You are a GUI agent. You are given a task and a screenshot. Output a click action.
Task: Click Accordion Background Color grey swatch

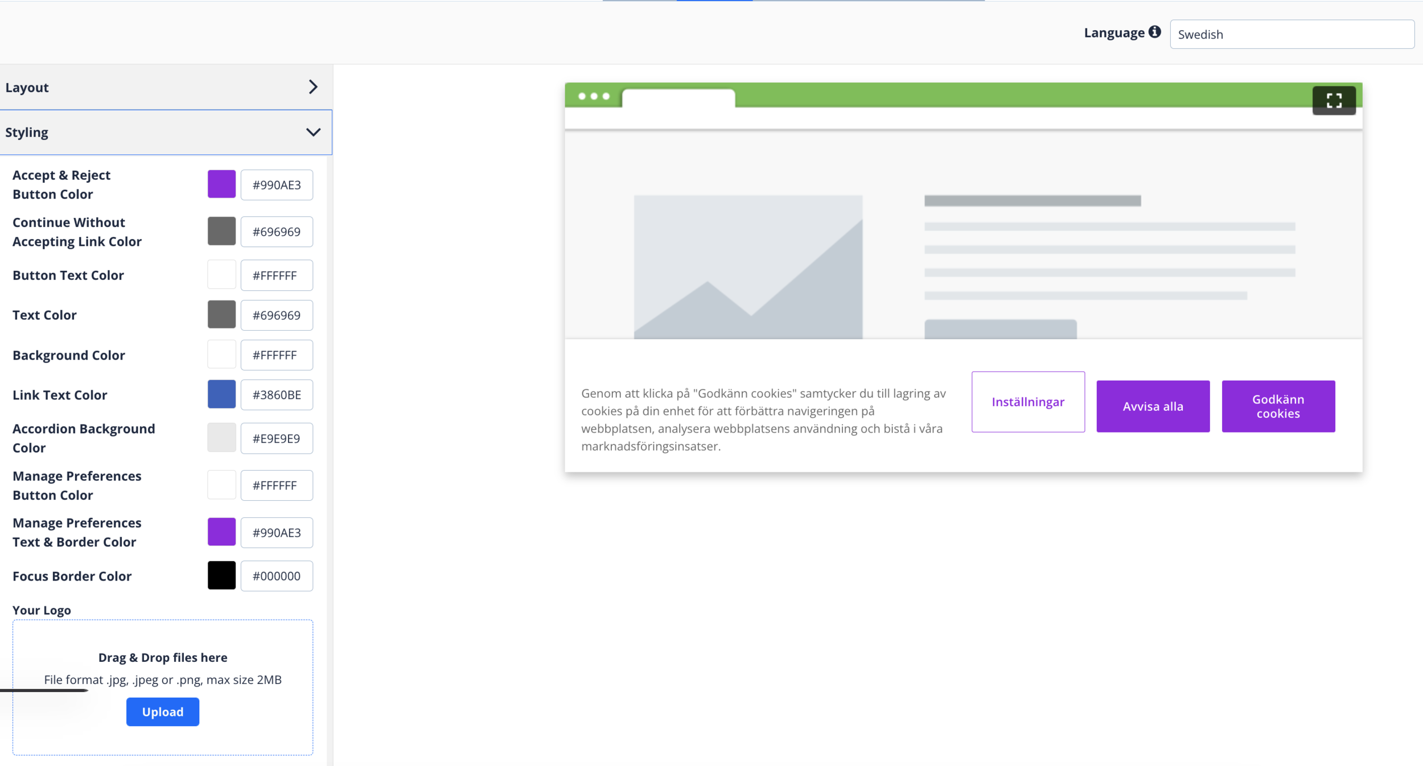[x=221, y=438]
